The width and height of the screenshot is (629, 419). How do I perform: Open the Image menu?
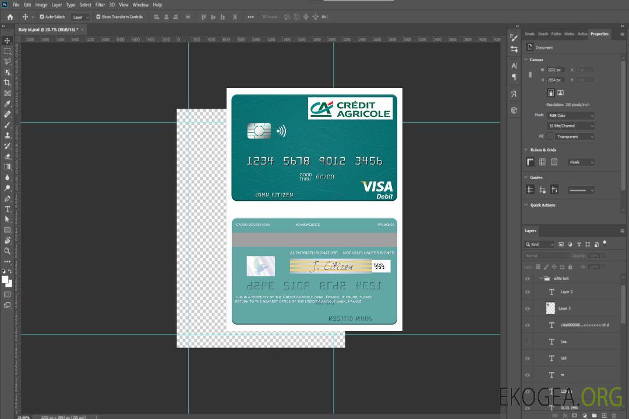41,5
